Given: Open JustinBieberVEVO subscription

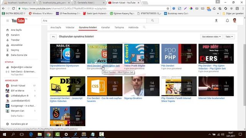Looking at the screenshot, I should coord(20,101).
